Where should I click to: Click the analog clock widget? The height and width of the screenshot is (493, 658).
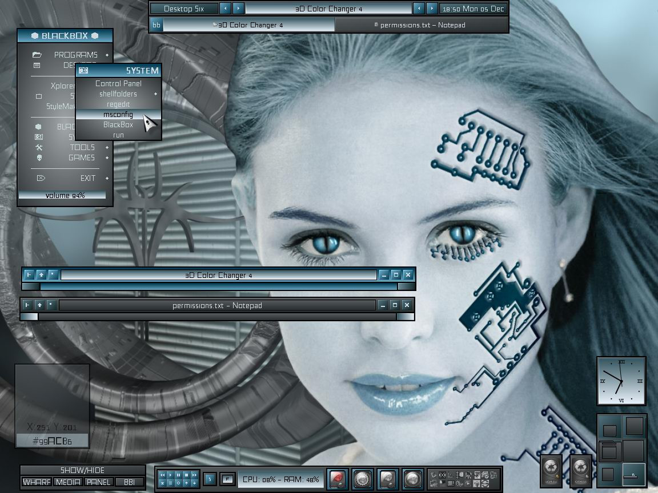pyautogui.click(x=621, y=381)
